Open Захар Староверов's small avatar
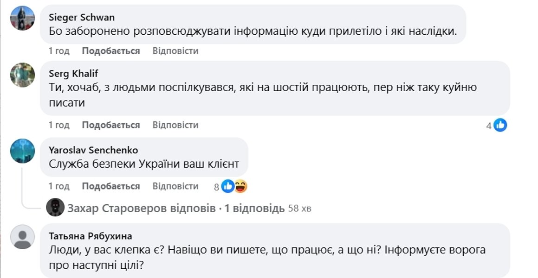Image resolution: width=538 pixels, height=278 pixels. (54, 208)
